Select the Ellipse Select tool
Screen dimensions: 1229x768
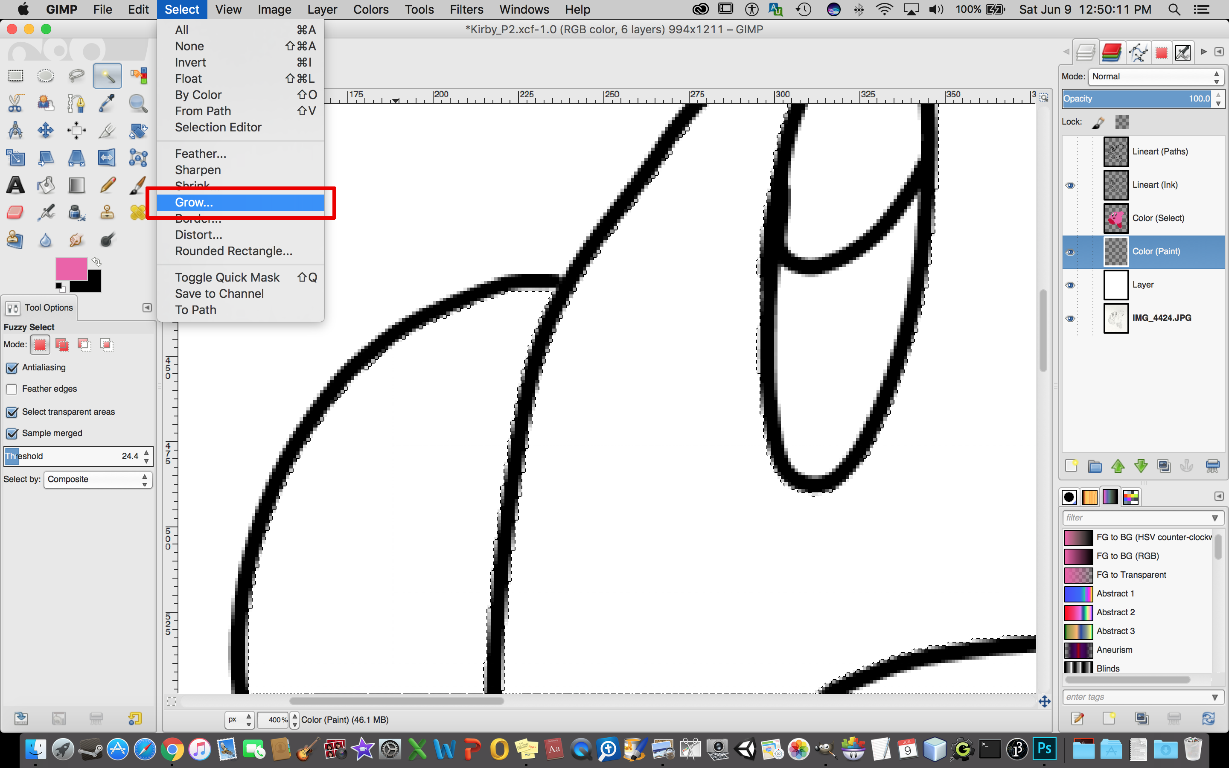(x=46, y=76)
